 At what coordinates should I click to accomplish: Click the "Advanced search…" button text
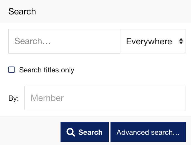point(148,132)
